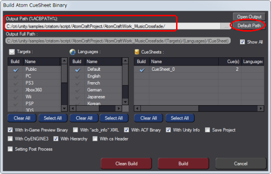Viewport: 271px width, 174px height.
Task: Click the cue count value 2
Action: click(237, 69)
